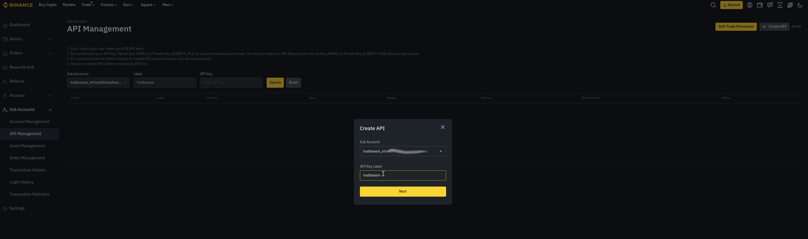Click the Assets sidebar icon

click(x=5, y=39)
